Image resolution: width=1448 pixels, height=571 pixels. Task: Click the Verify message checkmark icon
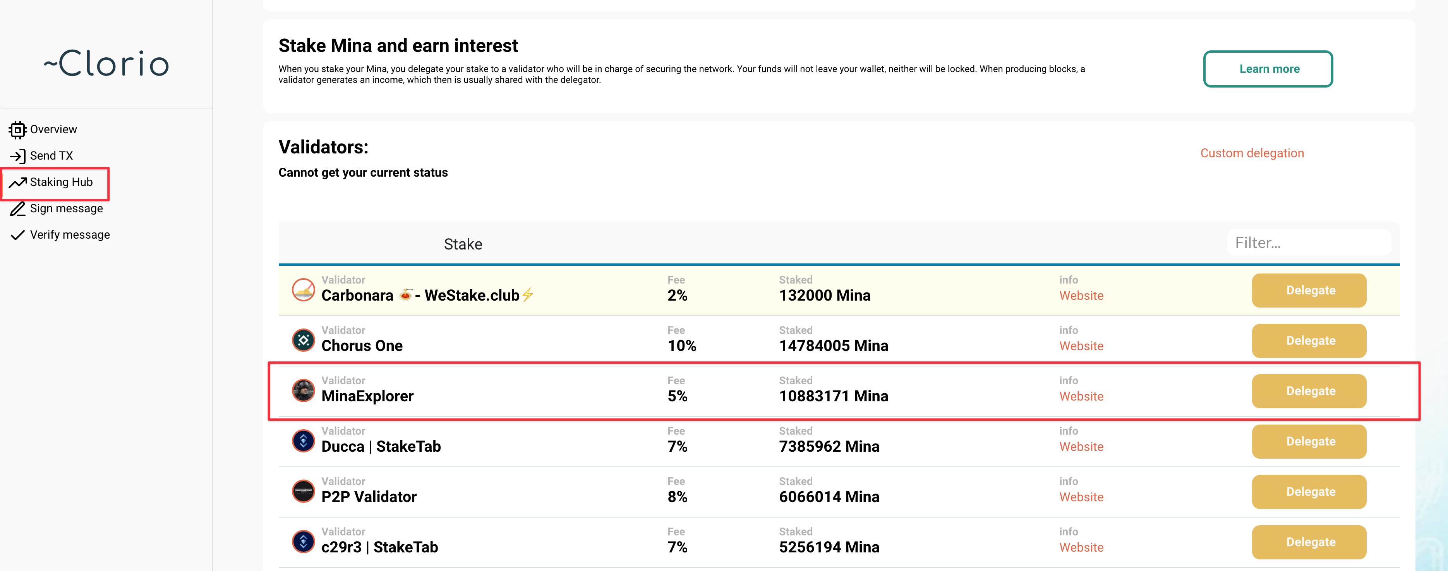pyautogui.click(x=17, y=235)
